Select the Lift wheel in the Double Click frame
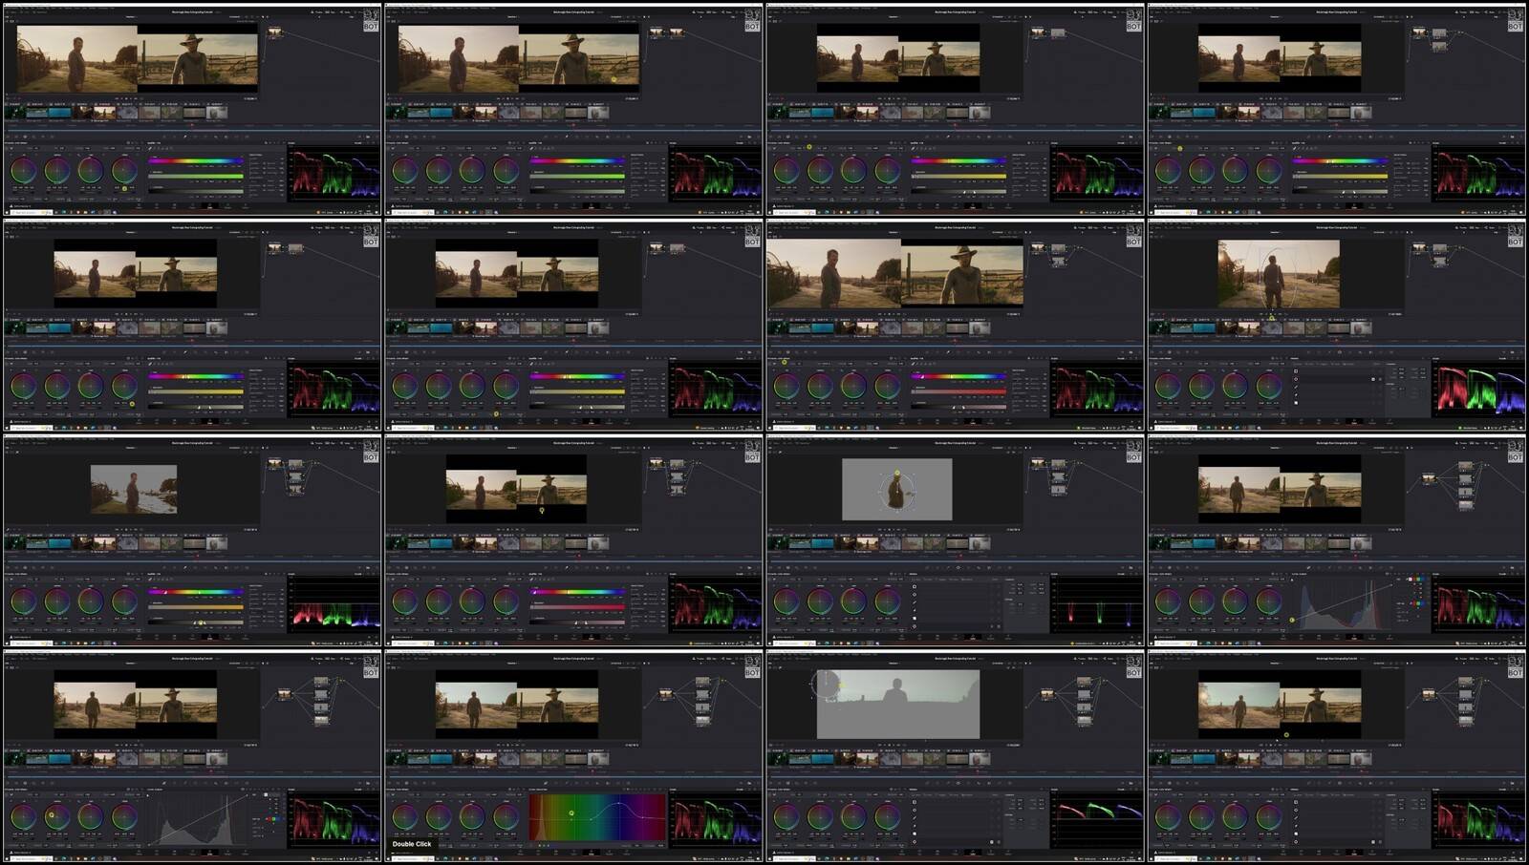The width and height of the screenshot is (1529, 865). [x=404, y=816]
